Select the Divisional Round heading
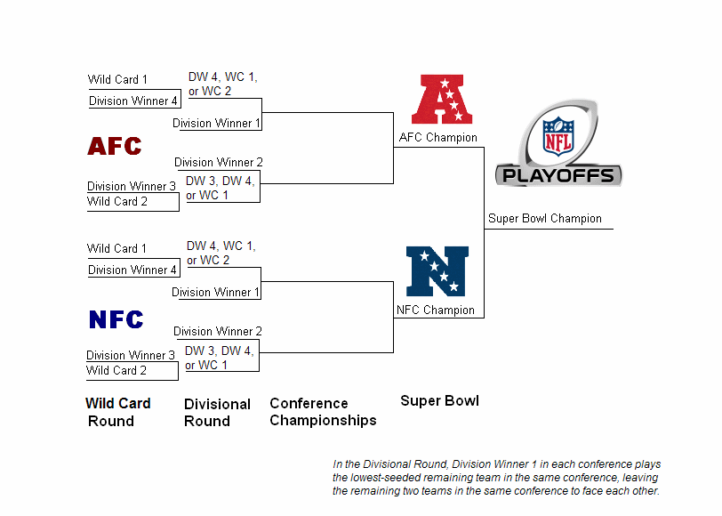 (x=217, y=412)
